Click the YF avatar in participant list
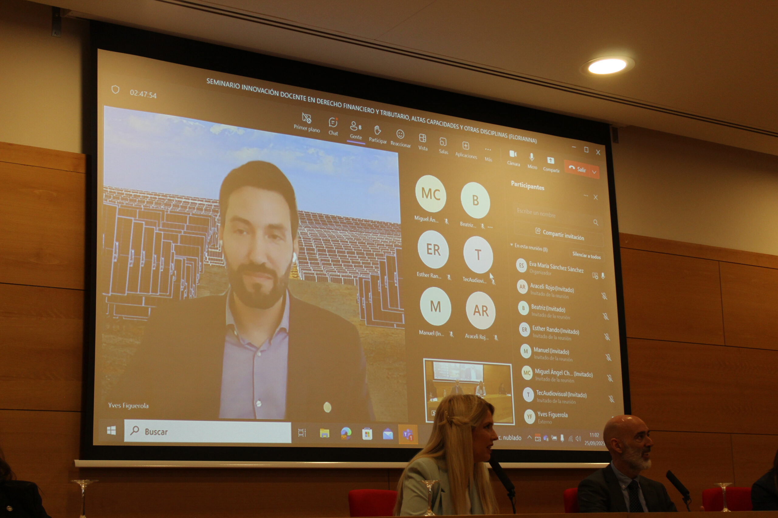This screenshot has height=518, width=778. (529, 417)
